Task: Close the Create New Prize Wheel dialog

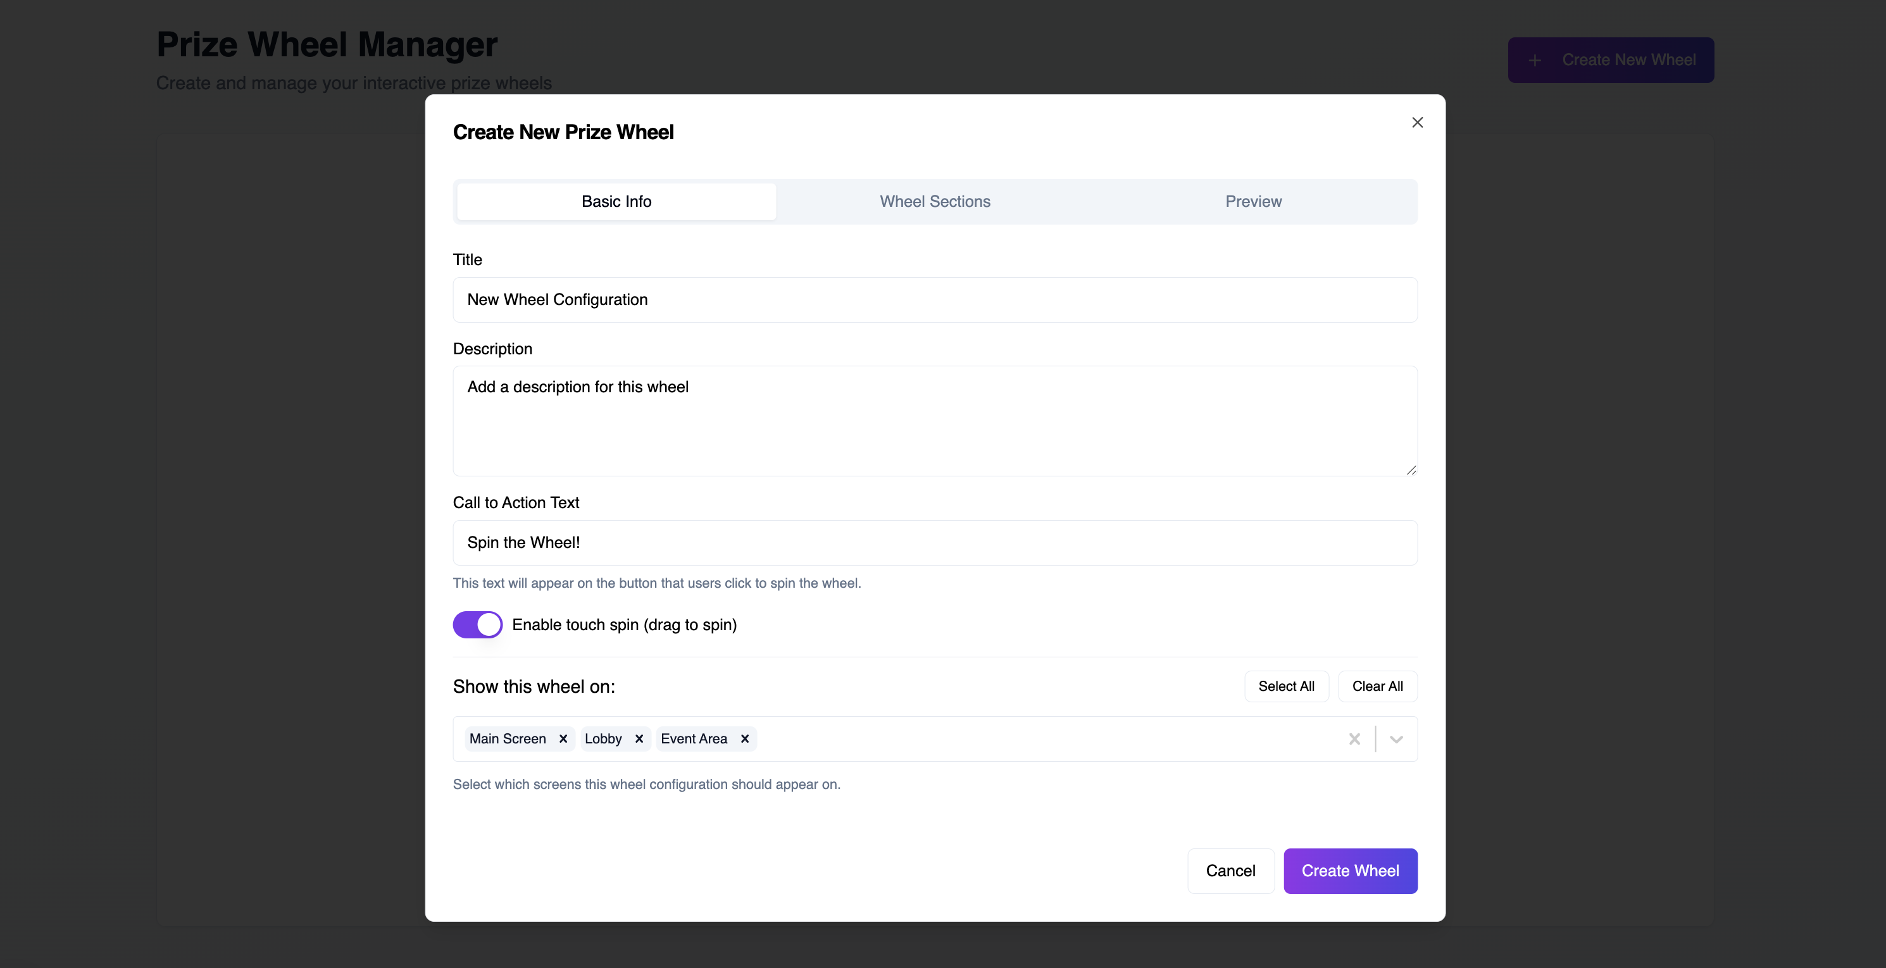Action: click(1418, 122)
